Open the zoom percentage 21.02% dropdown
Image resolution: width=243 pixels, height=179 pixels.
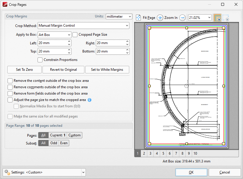tap(200, 18)
